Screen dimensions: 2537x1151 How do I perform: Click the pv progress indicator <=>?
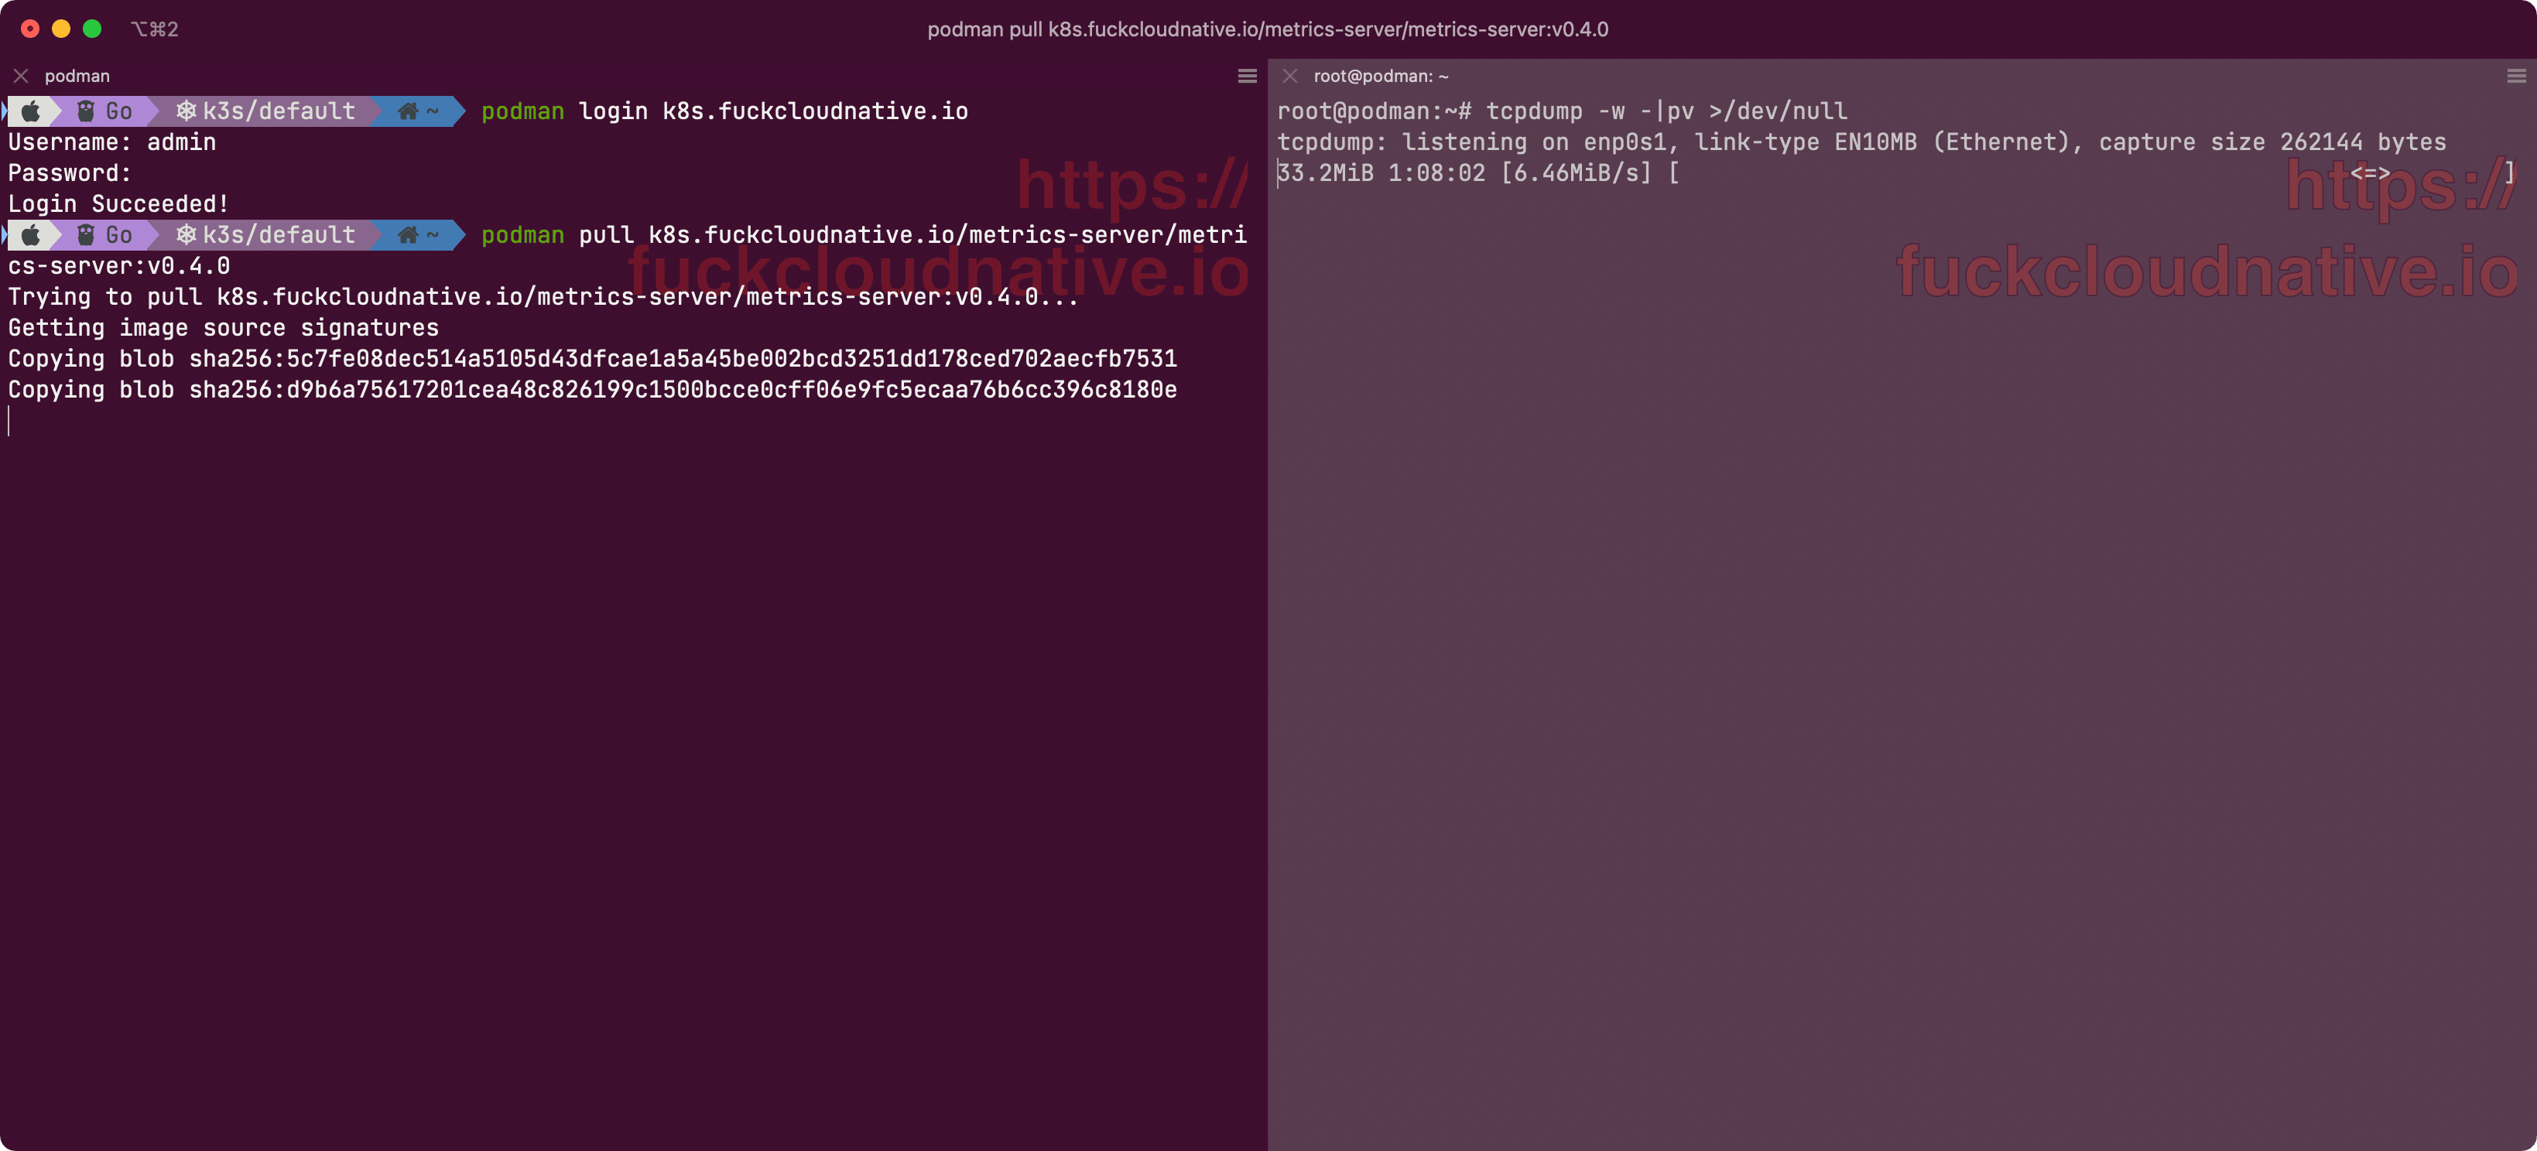pos(2370,173)
